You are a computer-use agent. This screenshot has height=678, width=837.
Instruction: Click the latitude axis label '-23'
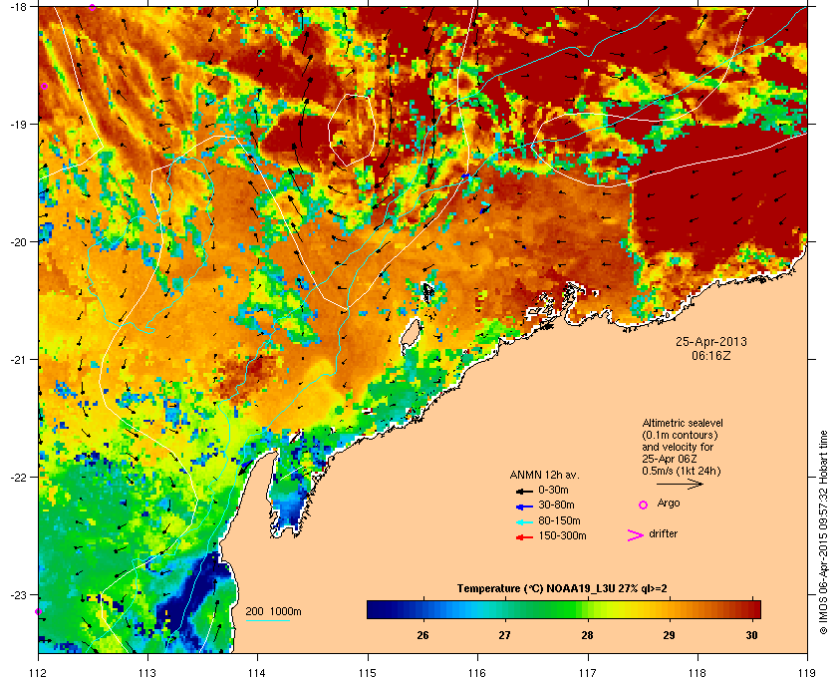pyautogui.click(x=18, y=594)
